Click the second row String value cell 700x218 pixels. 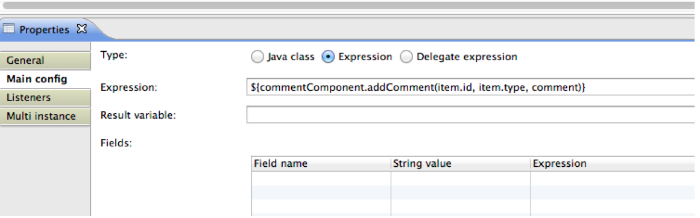460,192
